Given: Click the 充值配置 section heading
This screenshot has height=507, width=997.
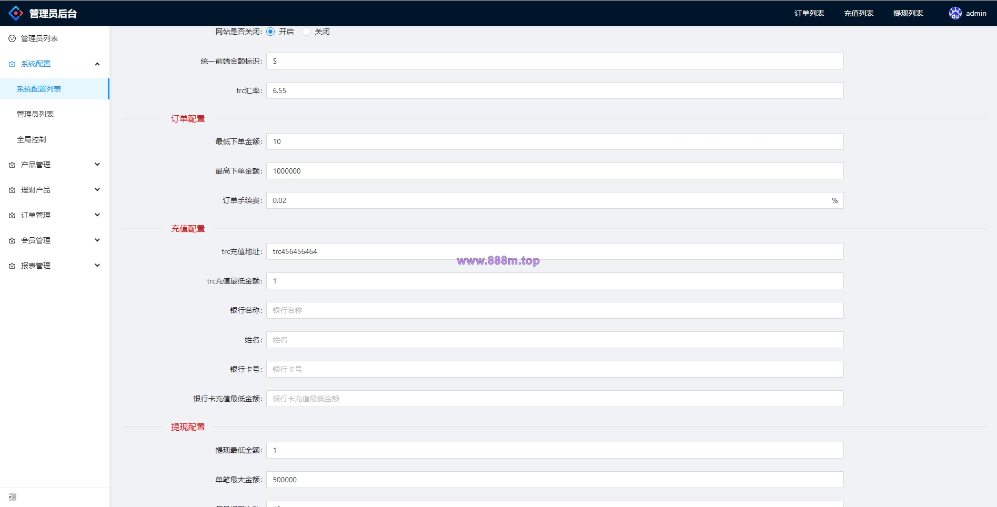Looking at the screenshot, I should 188,229.
